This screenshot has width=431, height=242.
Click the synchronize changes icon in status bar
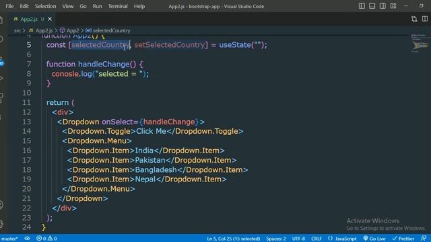tap(27, 239)
